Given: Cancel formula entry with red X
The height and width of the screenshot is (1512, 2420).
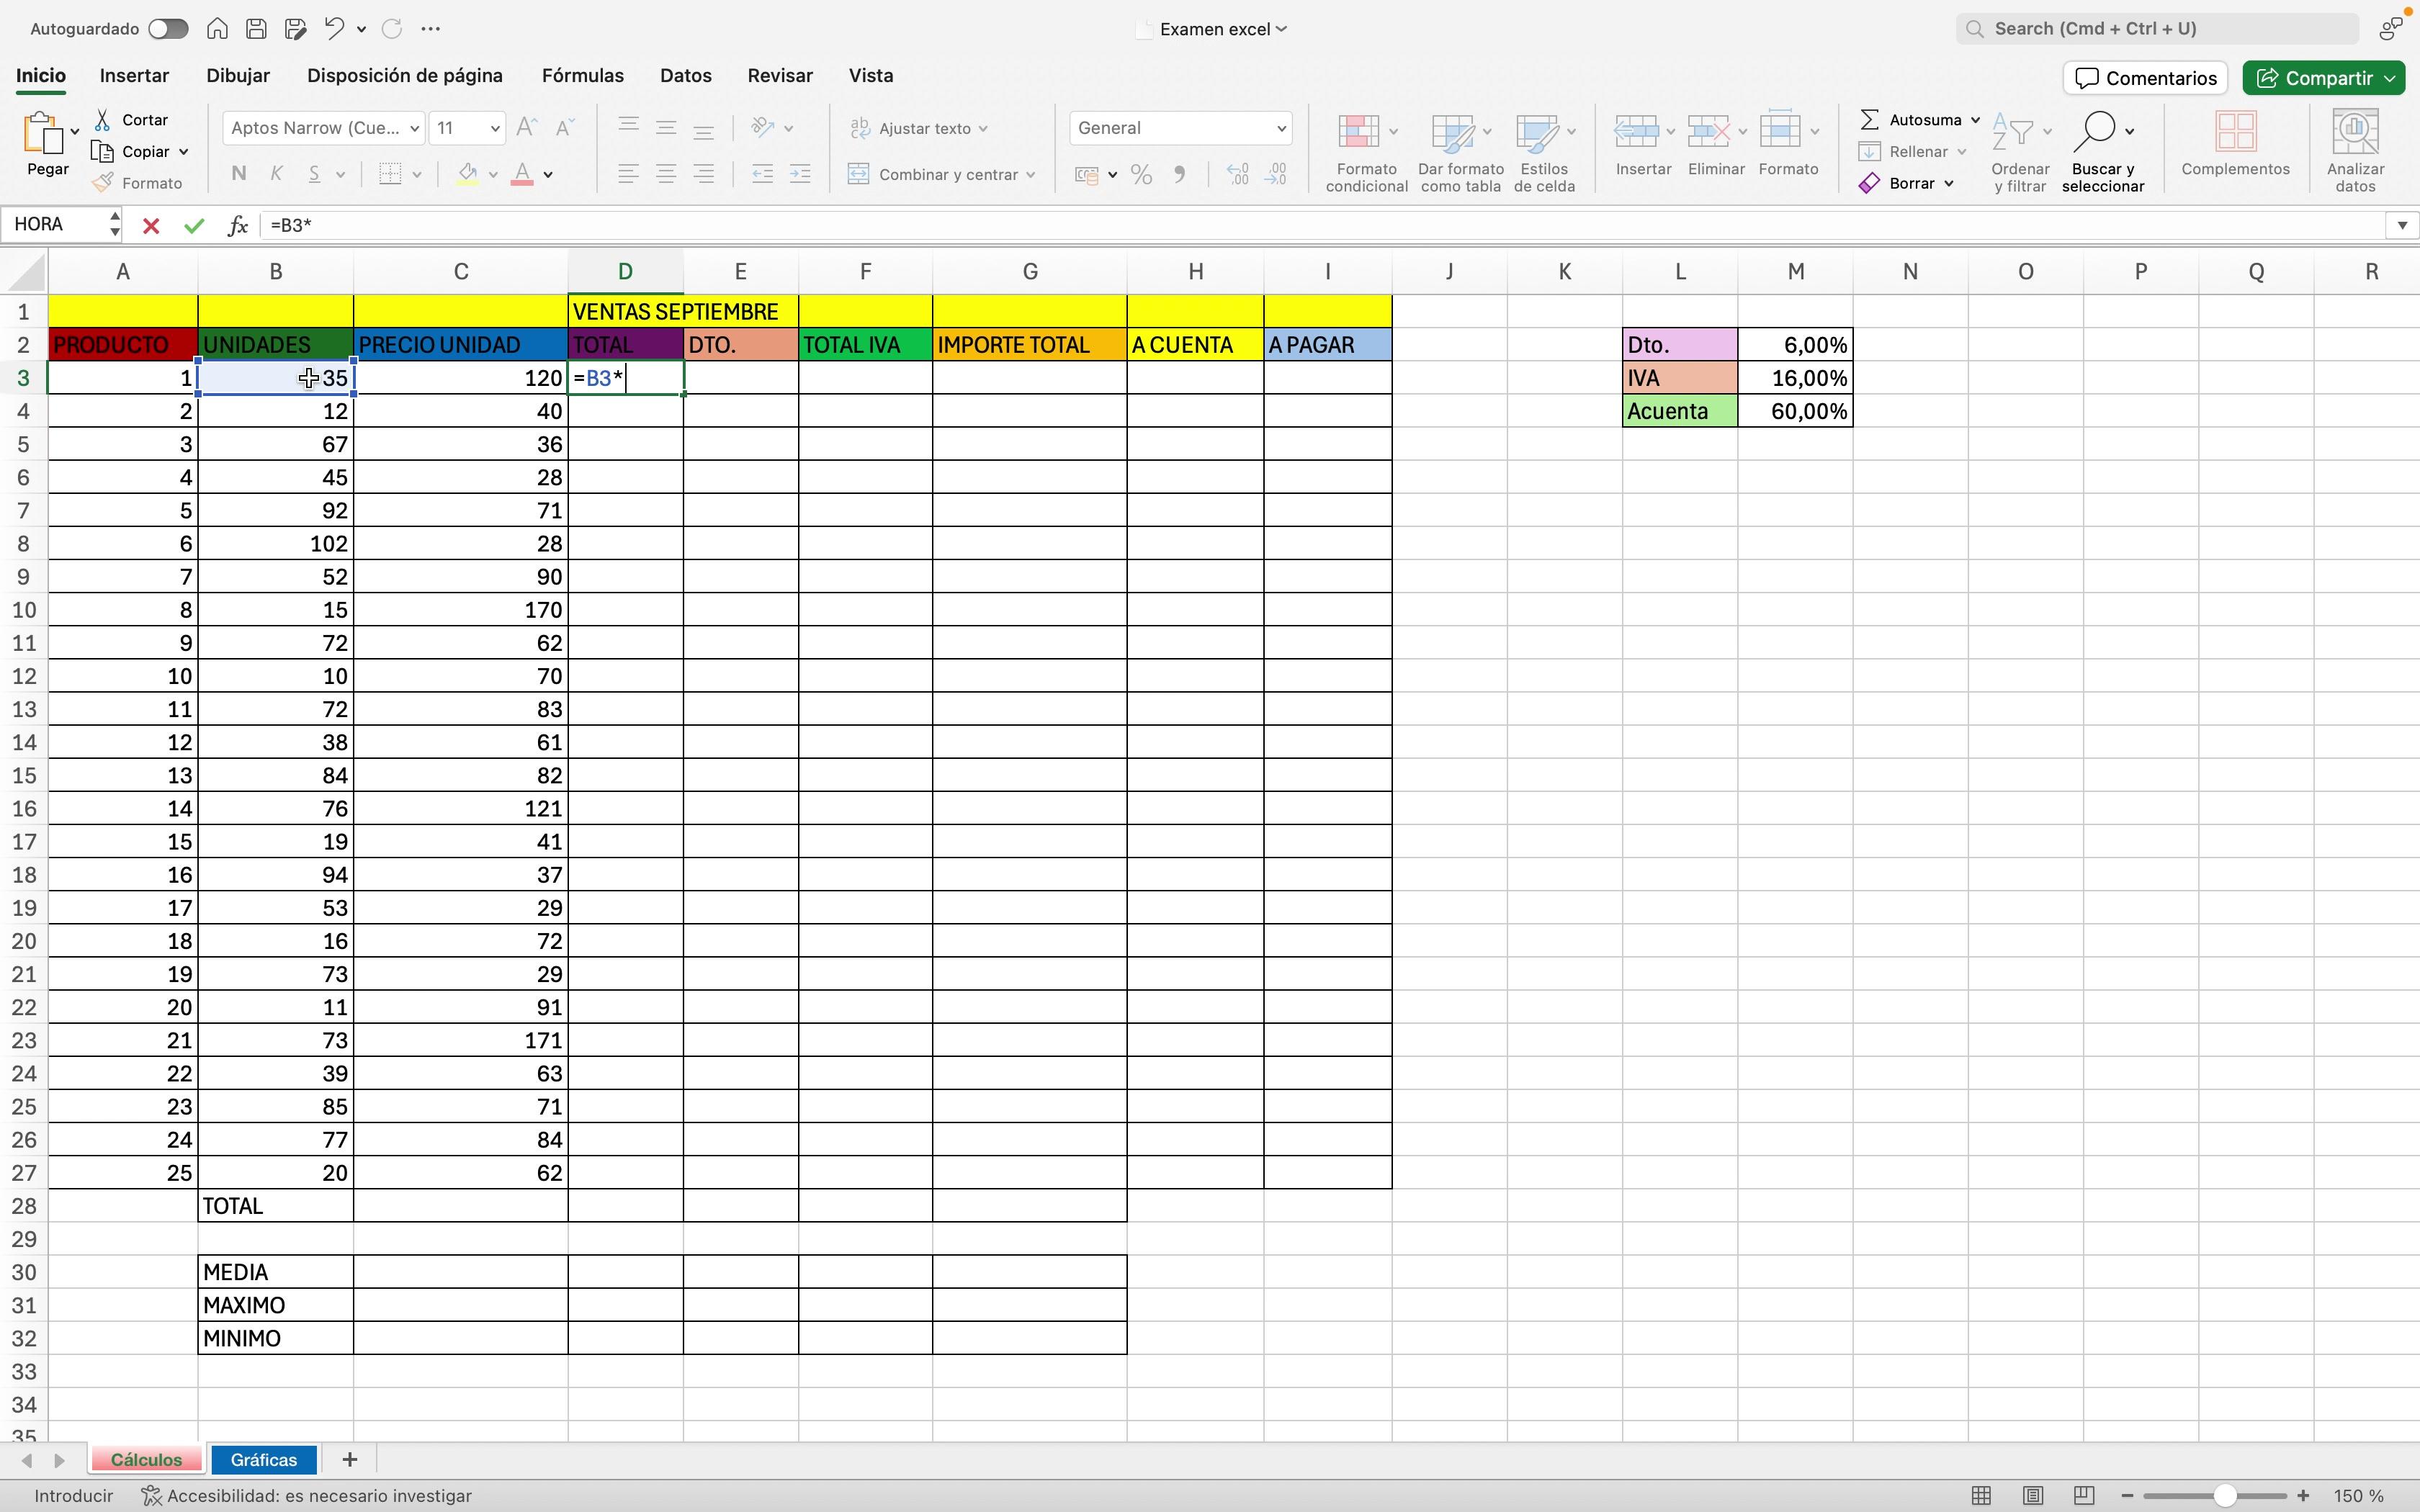Looking at the screenshot, I should click(151, 226).
